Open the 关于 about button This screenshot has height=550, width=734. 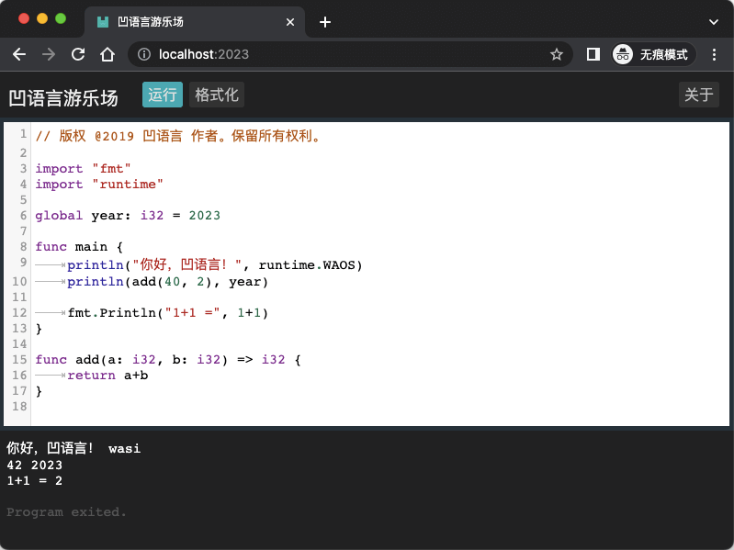[x=698, y=95]
